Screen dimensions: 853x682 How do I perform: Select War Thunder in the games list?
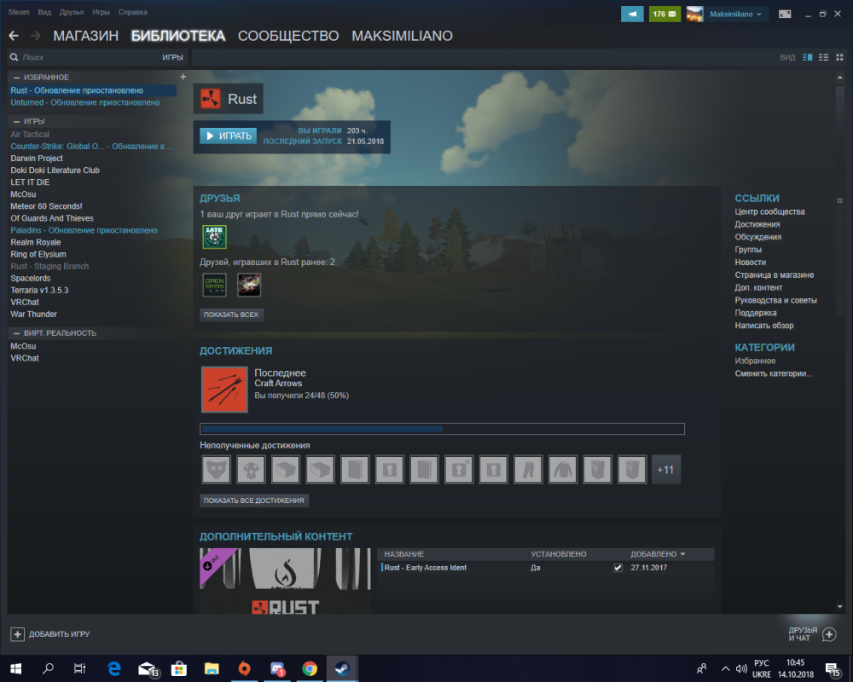(x=34, y=314)
